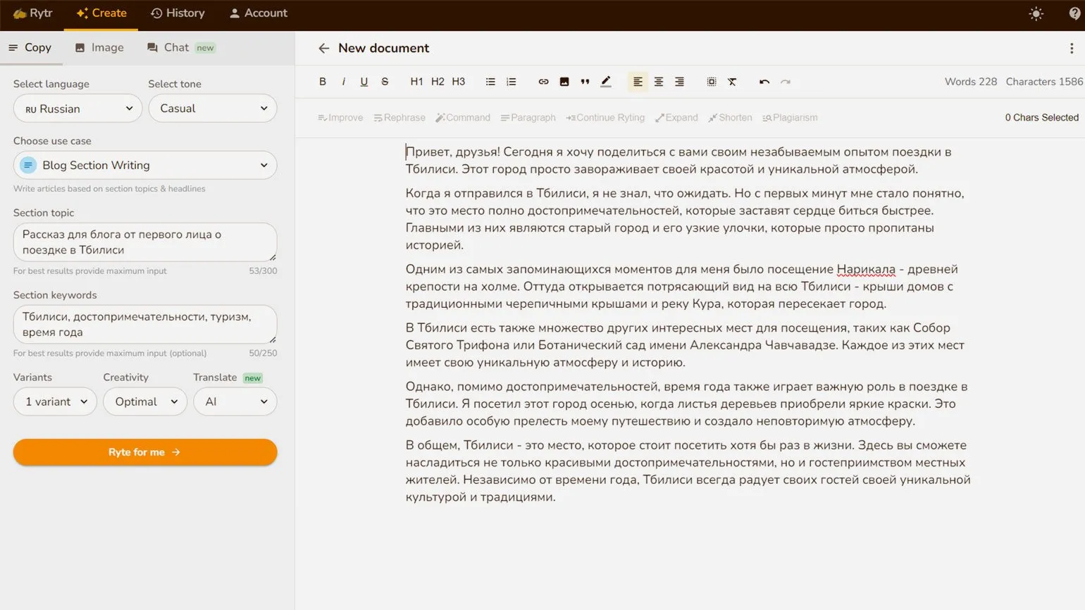This screenshot has height=610, width=1085.
Task: Add a block quote
Action: point(585,82)
